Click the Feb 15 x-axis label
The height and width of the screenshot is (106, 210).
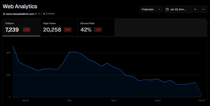point(157,101)
